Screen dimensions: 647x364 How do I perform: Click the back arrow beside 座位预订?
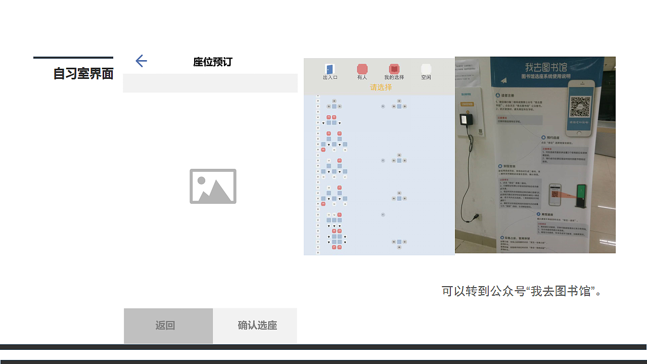141,61
